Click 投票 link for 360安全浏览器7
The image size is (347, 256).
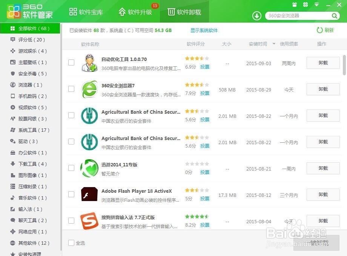click(x=205, y=93)
